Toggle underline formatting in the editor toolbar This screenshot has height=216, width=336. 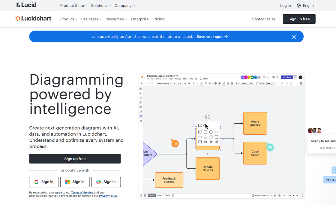197,83
